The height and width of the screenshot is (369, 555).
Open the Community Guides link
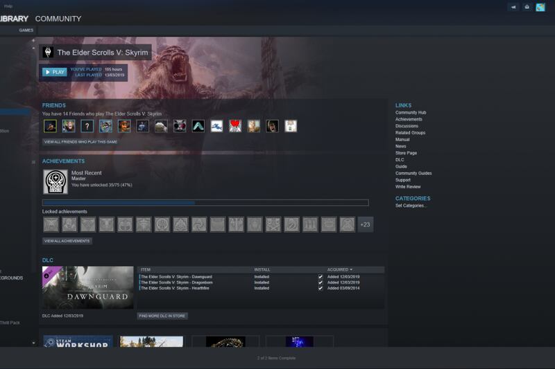pyautogui.click(x=413, y=173)
